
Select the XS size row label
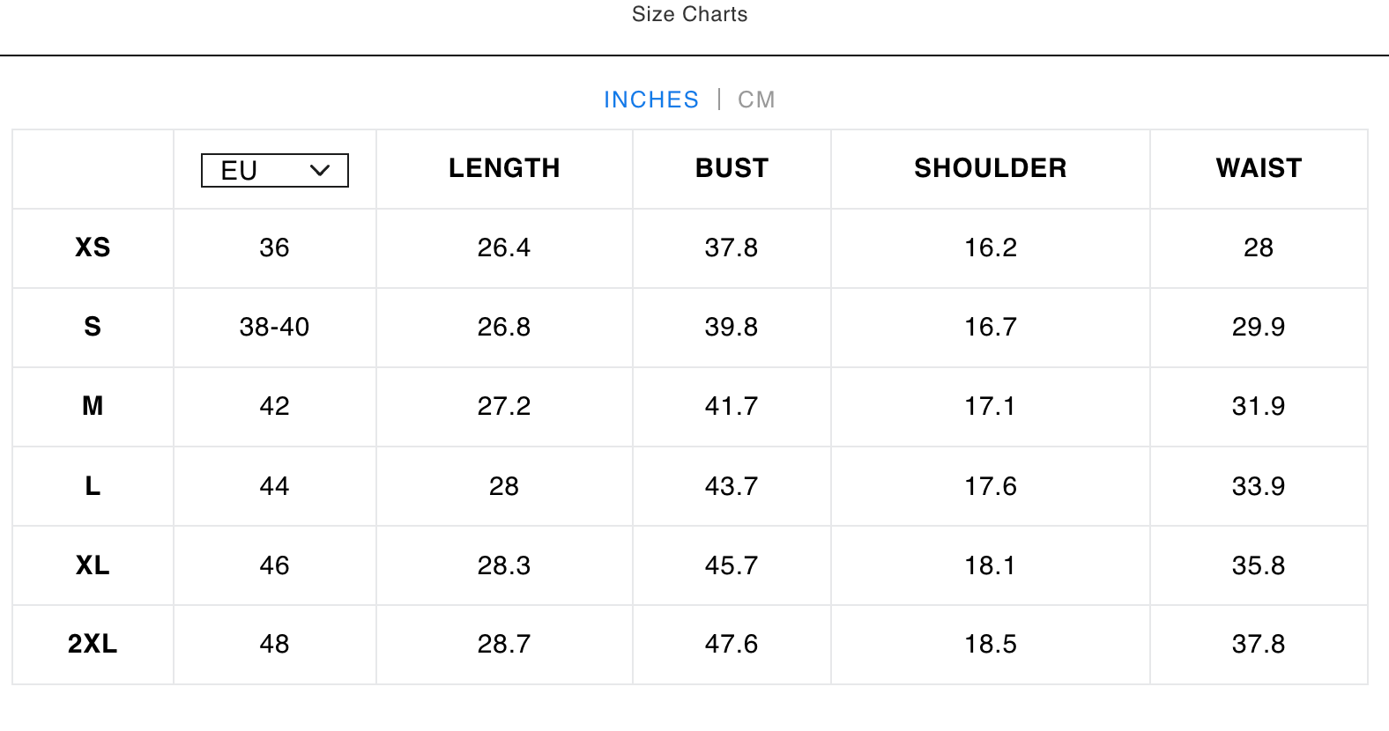click(93, 247)
